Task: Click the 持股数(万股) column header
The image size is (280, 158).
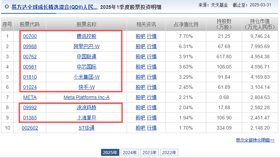Action: [x=224, y=24]
